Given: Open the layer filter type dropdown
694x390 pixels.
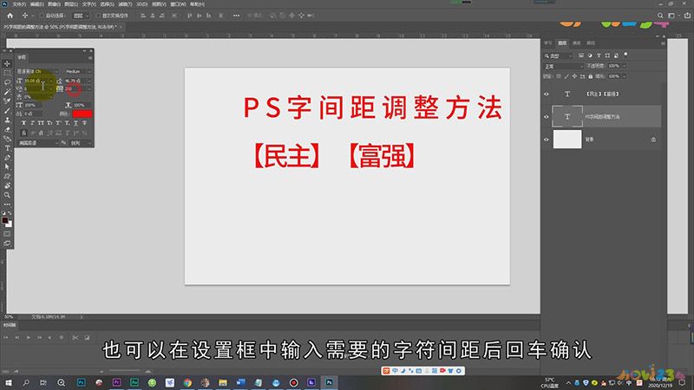Looking at the screenshot, I should pyautogui.click(x=558, y=55).
